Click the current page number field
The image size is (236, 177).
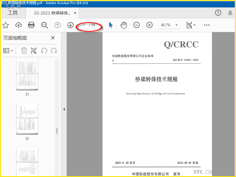point(84,25)
